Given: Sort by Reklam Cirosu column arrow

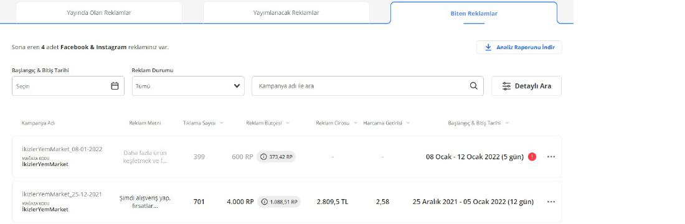Looking at the screenshot, I should tap(356, 123).
